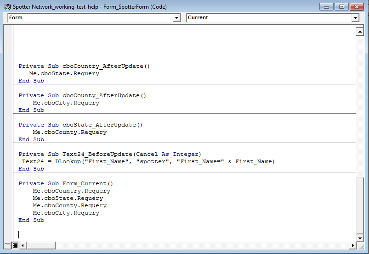The height and width of the screenshot is (254, 369).
Task: Switch to Full Module View button
Action: click(x=15, y=246)
